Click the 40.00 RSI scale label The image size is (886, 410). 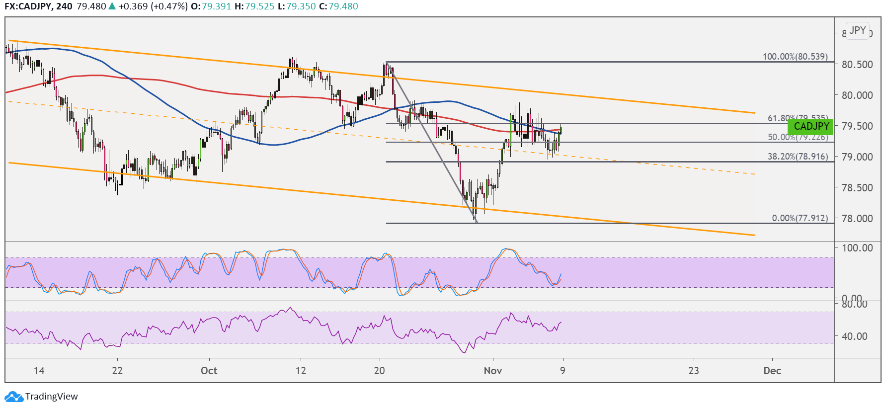point(855,336)
